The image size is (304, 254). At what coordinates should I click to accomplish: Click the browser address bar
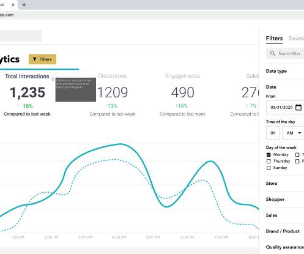point(152,15)
